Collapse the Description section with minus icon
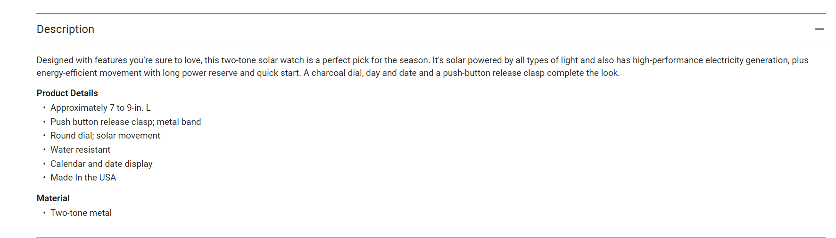 click(819, 29)
